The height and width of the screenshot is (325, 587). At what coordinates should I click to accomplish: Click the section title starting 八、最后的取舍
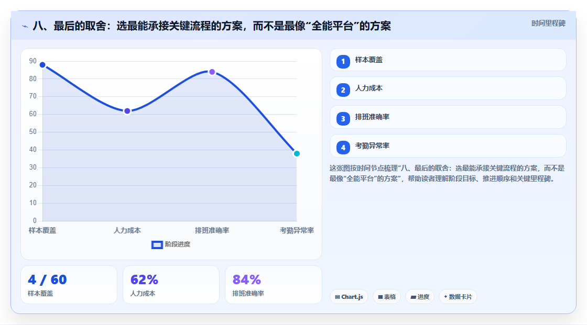click(x=212, y=26)
